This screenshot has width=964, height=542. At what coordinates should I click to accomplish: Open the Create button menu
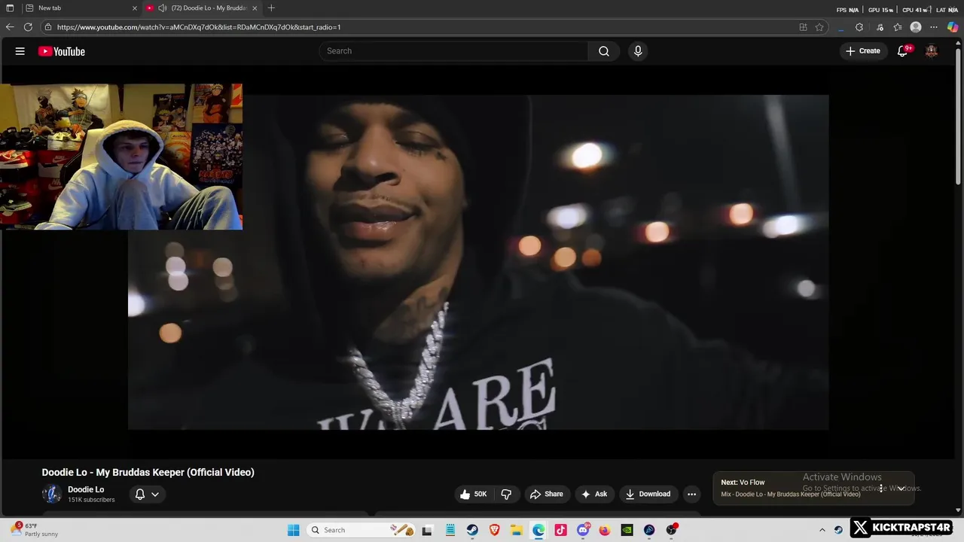point(863,51)
